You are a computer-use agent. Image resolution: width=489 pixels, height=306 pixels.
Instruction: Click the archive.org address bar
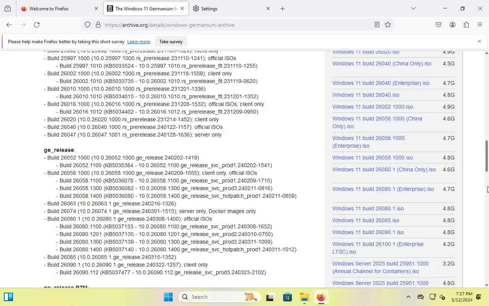coord(237,25)
